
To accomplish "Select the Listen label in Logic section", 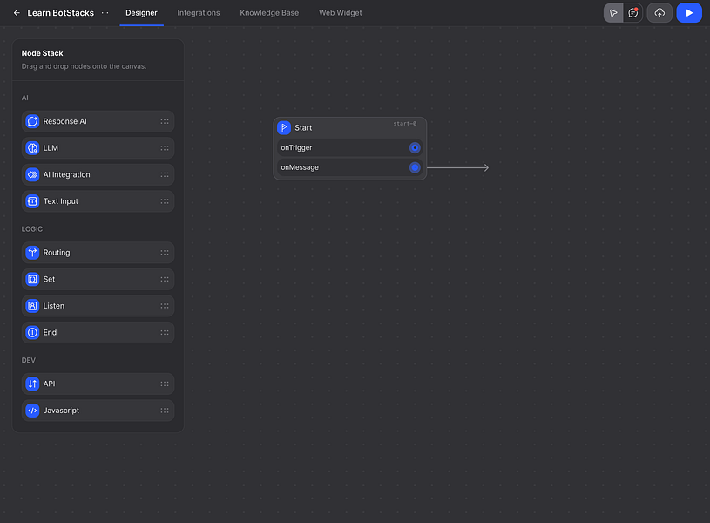I will tap(54, 306).
